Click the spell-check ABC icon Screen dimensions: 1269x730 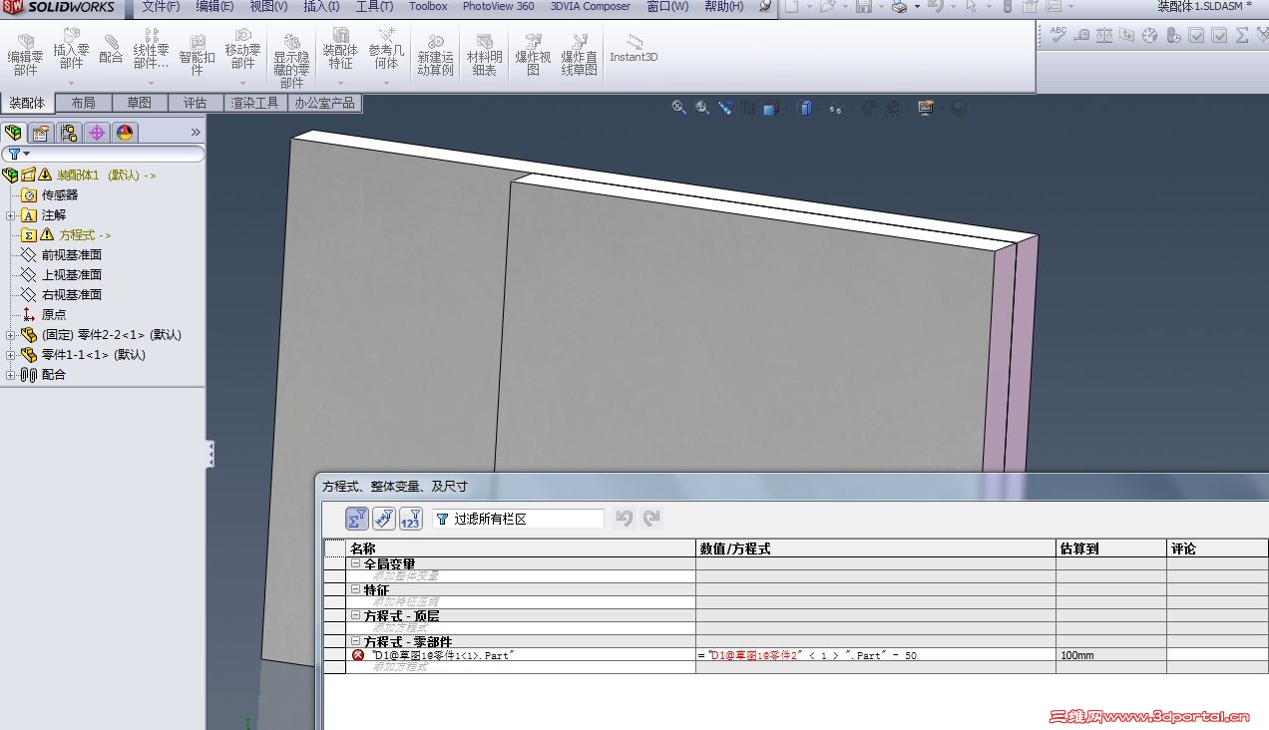tap(1058, 35)
